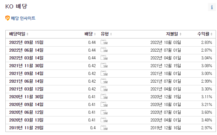Click 3M calendar icon in 2019년 11월 29일 row
The image size is (217, 135).
point(104,128)
